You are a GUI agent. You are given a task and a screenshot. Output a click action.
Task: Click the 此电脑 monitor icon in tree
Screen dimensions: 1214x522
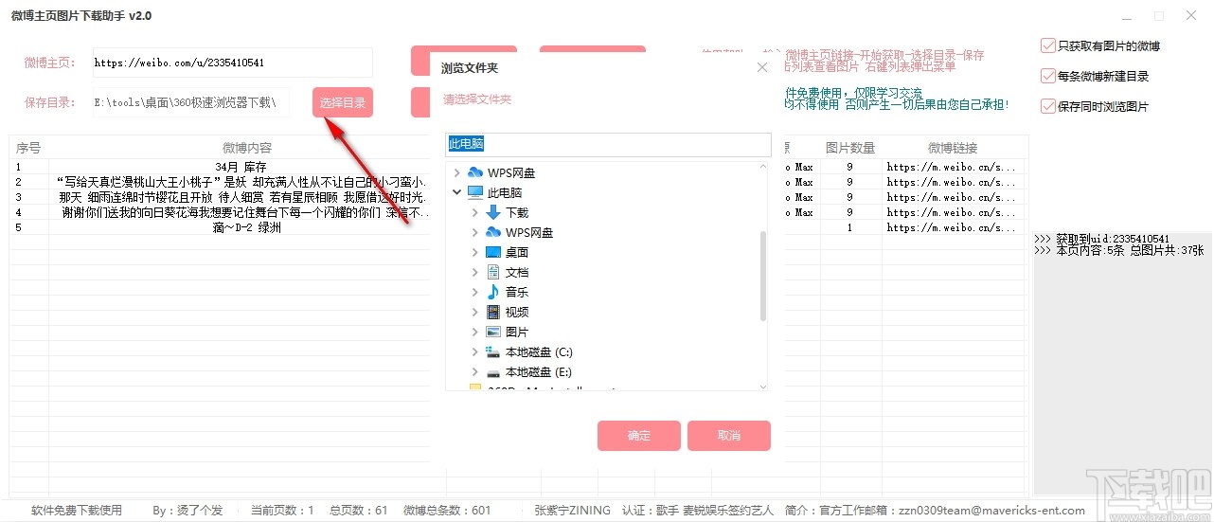click(x=475, y=192)
